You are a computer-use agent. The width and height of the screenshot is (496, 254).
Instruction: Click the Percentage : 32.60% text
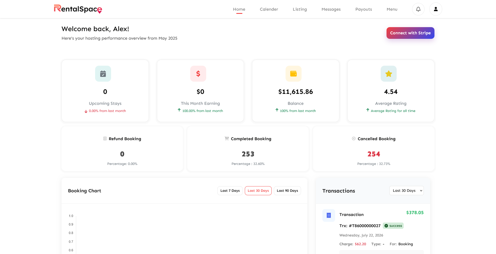[x=248, y=164]
